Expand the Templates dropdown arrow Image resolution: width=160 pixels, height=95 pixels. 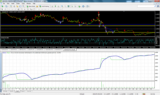click(89, 6)
